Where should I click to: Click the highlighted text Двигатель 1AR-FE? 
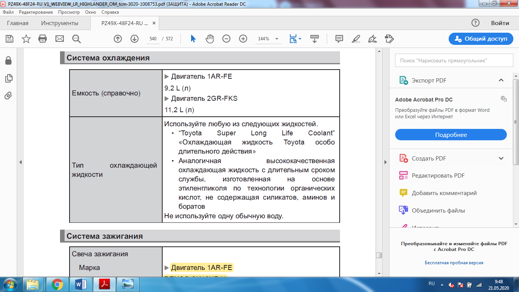point(201,268)
